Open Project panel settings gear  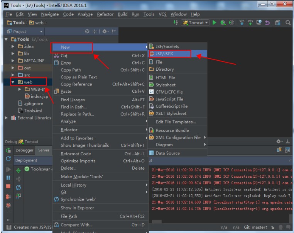[105, 31]
